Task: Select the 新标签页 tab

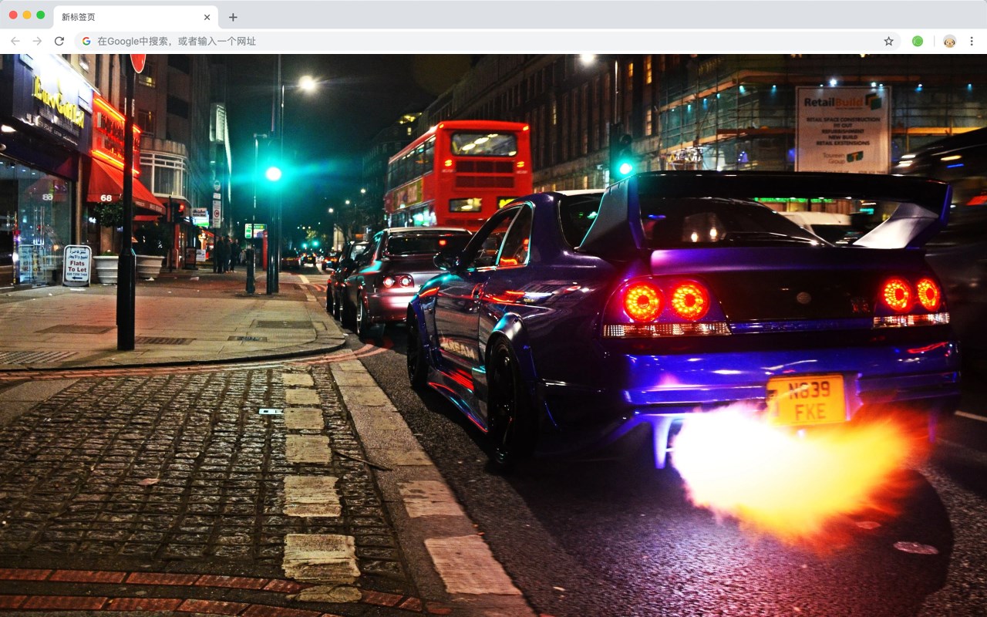Action: 136,17
